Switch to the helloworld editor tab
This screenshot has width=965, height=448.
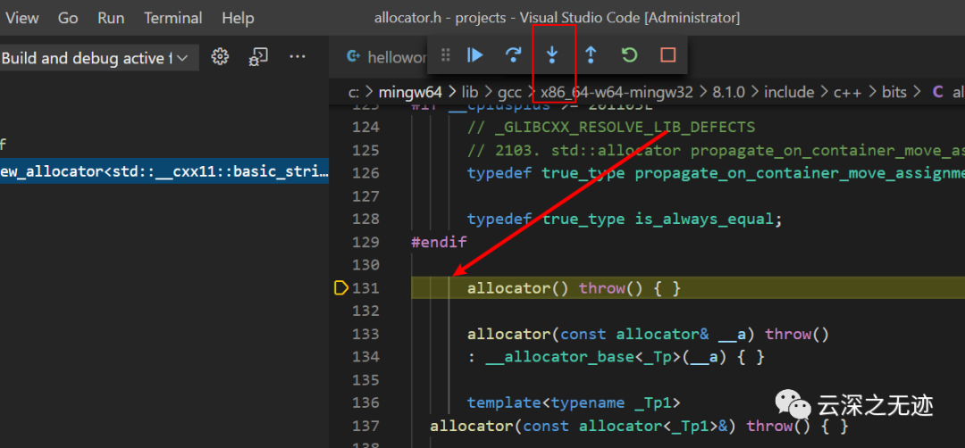point(386,57)
